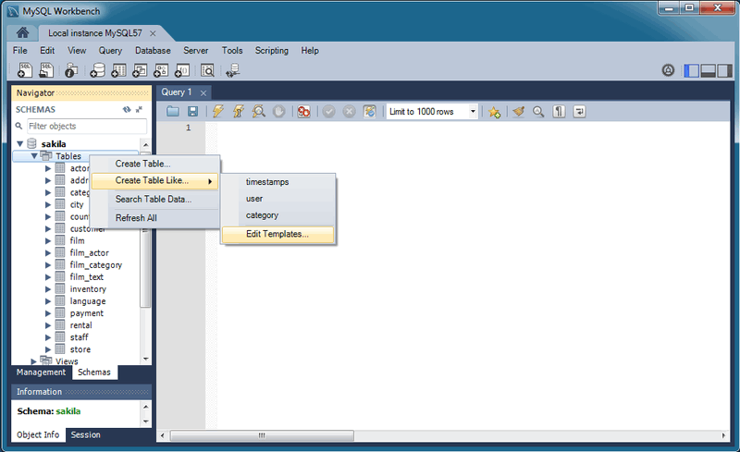Close Local instance MySQL57 connection tab
The image size is (740, 452).
coord(153,33)
